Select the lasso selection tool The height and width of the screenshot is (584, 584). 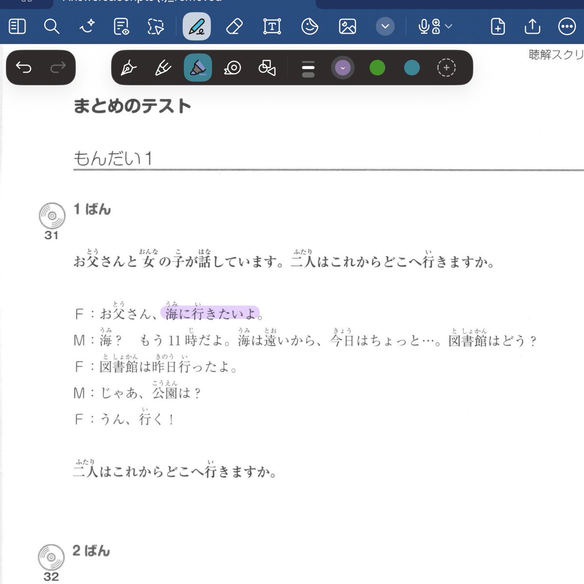[x=156, y=26]
